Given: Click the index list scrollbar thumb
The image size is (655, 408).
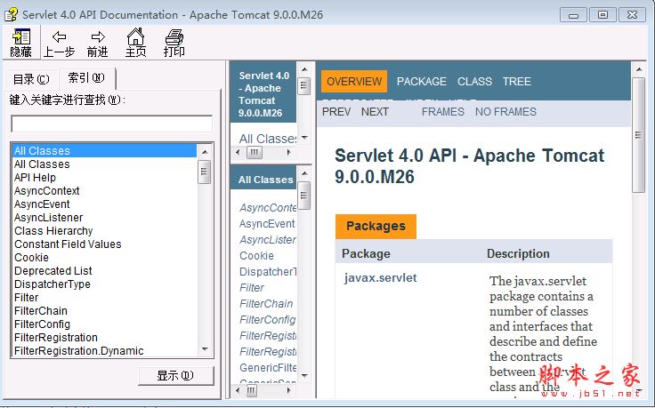Looking at the screenshot, I should pyautogui.click(x=205, y=172).
